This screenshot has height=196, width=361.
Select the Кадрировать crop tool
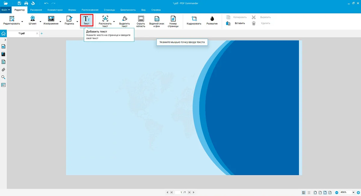coord(194,20)
